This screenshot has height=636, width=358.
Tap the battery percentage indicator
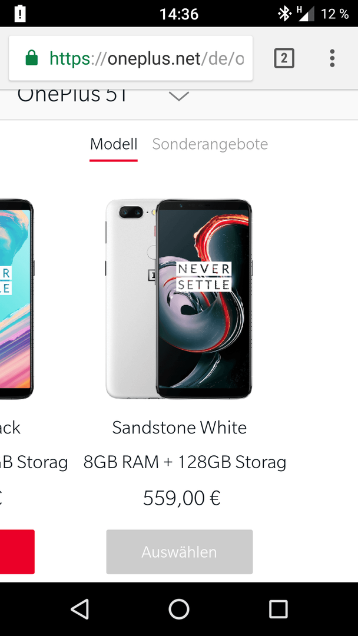click(x=335, y=14)
